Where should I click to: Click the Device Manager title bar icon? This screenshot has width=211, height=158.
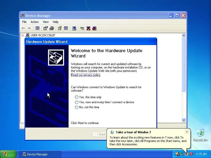(22, 16)
